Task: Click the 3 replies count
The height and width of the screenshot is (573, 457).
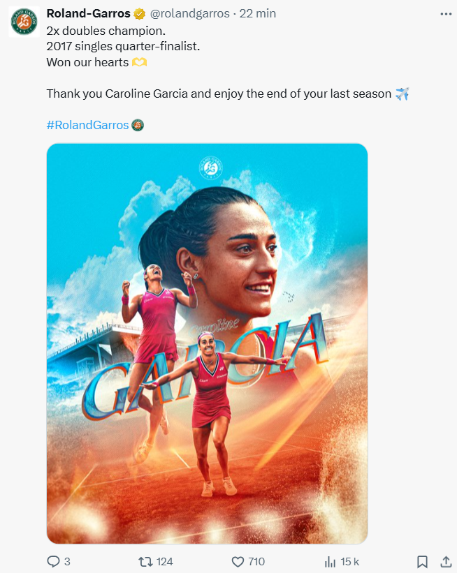Action: click(67, 561)
